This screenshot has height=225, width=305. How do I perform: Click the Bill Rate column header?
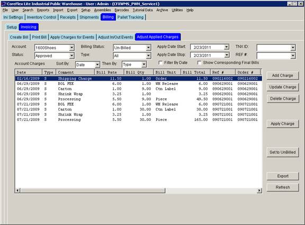click(109, 72)
